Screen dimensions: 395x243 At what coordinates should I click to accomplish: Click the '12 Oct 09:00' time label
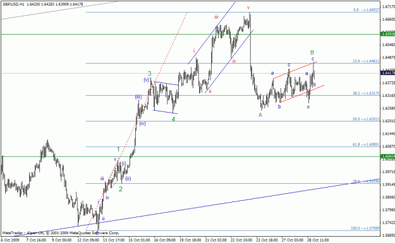[x=88, y=240]
